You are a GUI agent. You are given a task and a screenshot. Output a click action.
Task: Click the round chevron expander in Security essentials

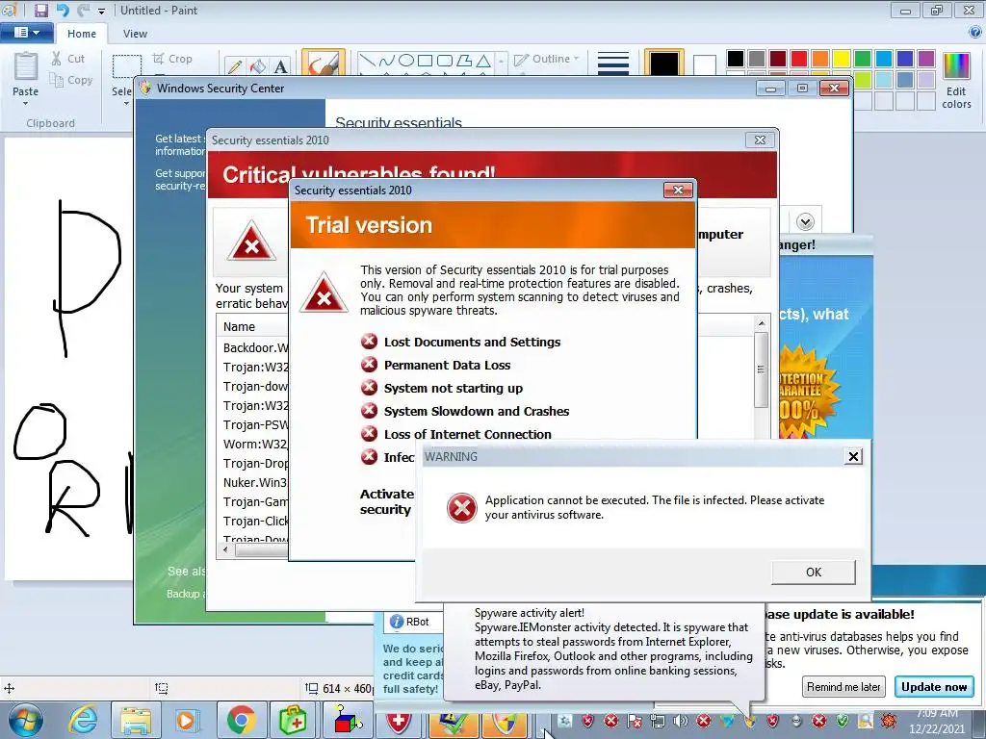pos(805,222)
